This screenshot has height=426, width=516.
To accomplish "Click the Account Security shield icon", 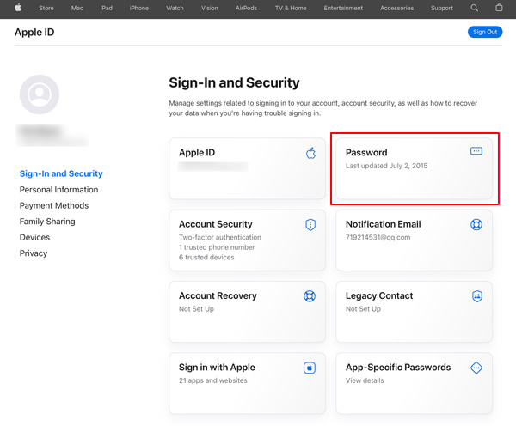I will [x=310, y=225].
